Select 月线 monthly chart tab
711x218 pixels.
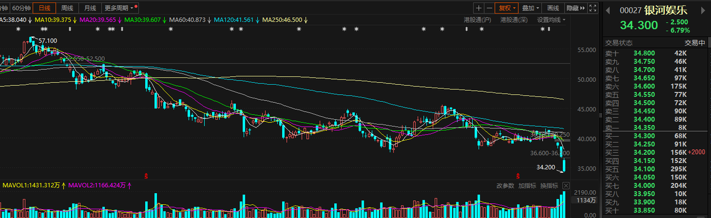pyautogui.click(x=90, y=8)
